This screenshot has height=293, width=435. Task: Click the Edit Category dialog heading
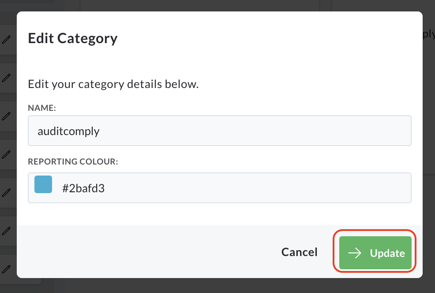[x=73, y=38]
